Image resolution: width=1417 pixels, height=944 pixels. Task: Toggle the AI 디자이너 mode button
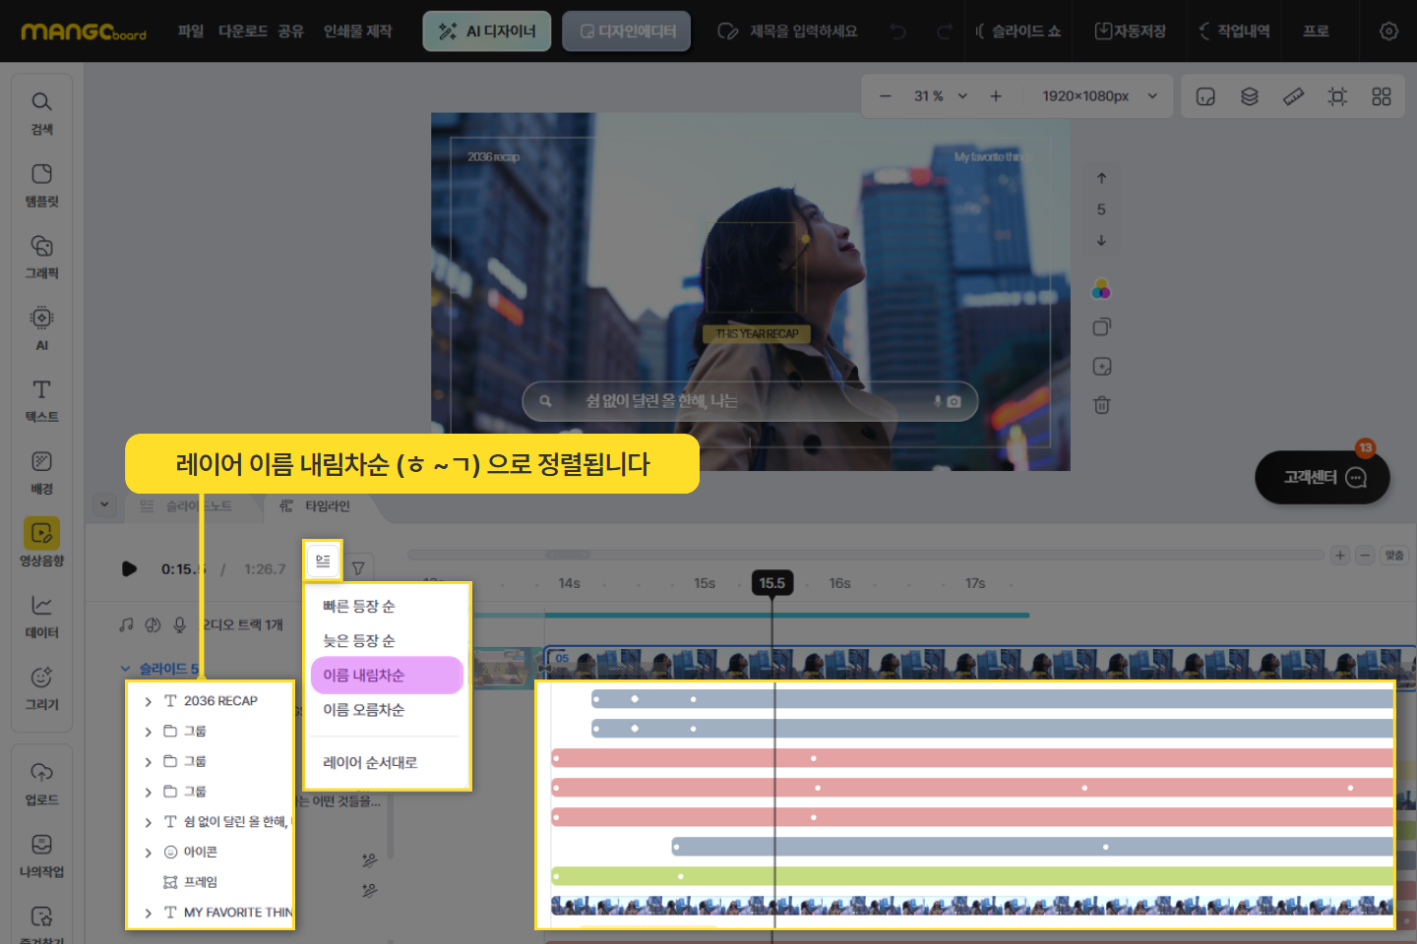coord(487,31)
